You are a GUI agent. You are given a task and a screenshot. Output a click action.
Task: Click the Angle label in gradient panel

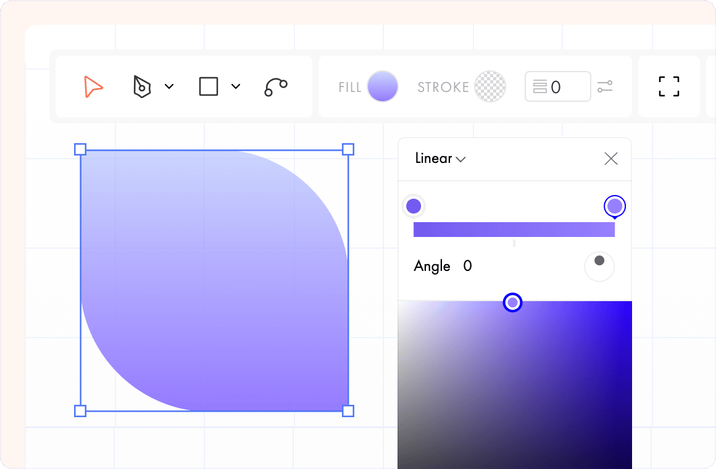(432, 266)
